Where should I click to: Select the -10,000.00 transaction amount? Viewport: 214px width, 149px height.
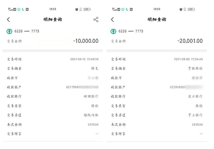(86, 41)
